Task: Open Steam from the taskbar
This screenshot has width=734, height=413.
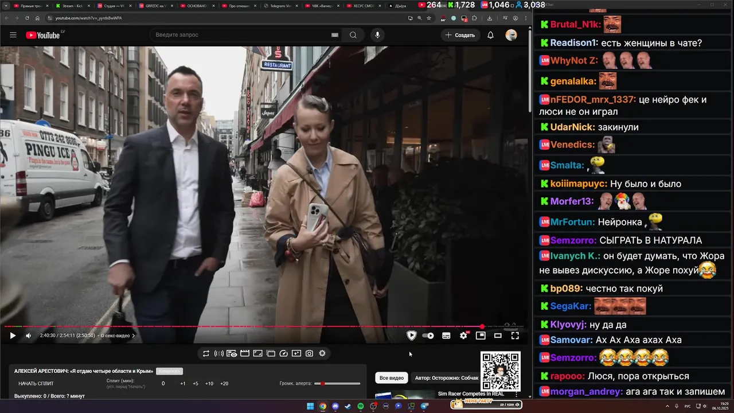Action: click(348, 406)
